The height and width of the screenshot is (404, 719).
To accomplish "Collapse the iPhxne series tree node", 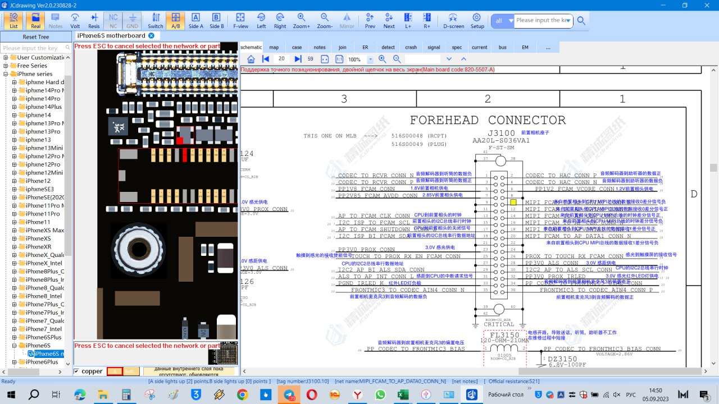I will tap(6, 74).
